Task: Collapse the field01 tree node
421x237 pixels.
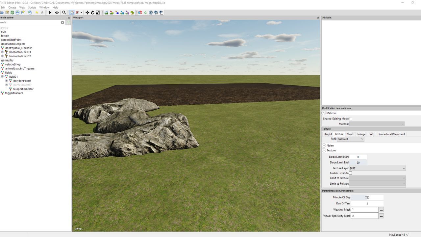Action: click(2, 77)
